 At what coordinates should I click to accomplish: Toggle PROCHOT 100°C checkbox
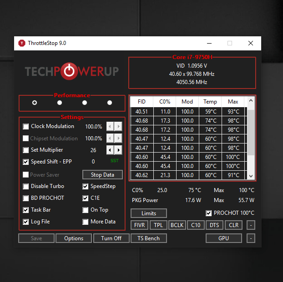click(x=208, y=213)
